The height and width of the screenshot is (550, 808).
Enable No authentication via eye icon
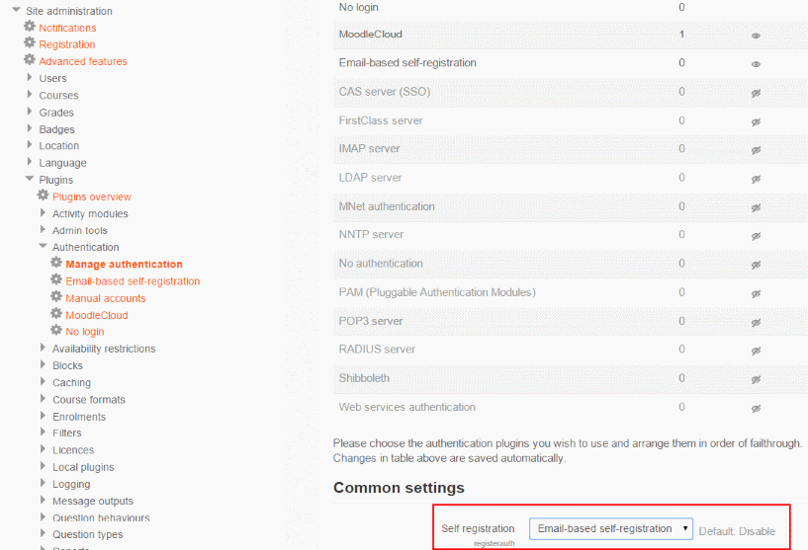click(x=756, y=265)
